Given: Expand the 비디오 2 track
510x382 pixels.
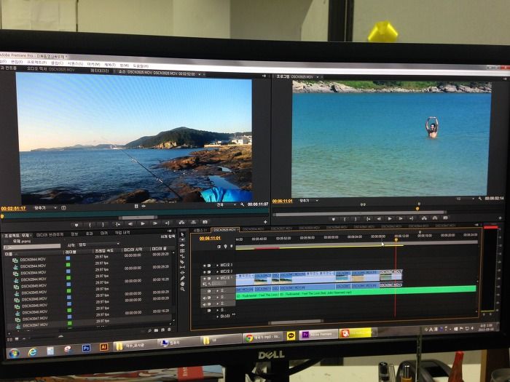Looking at the screenshot, I should point(217,271).
